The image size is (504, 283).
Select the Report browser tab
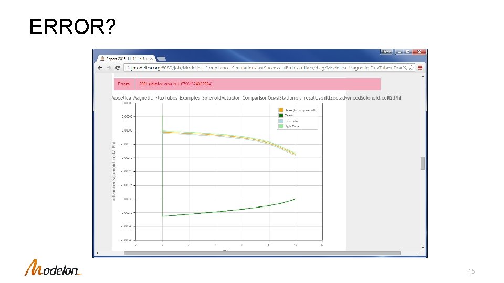pos(127,59)
